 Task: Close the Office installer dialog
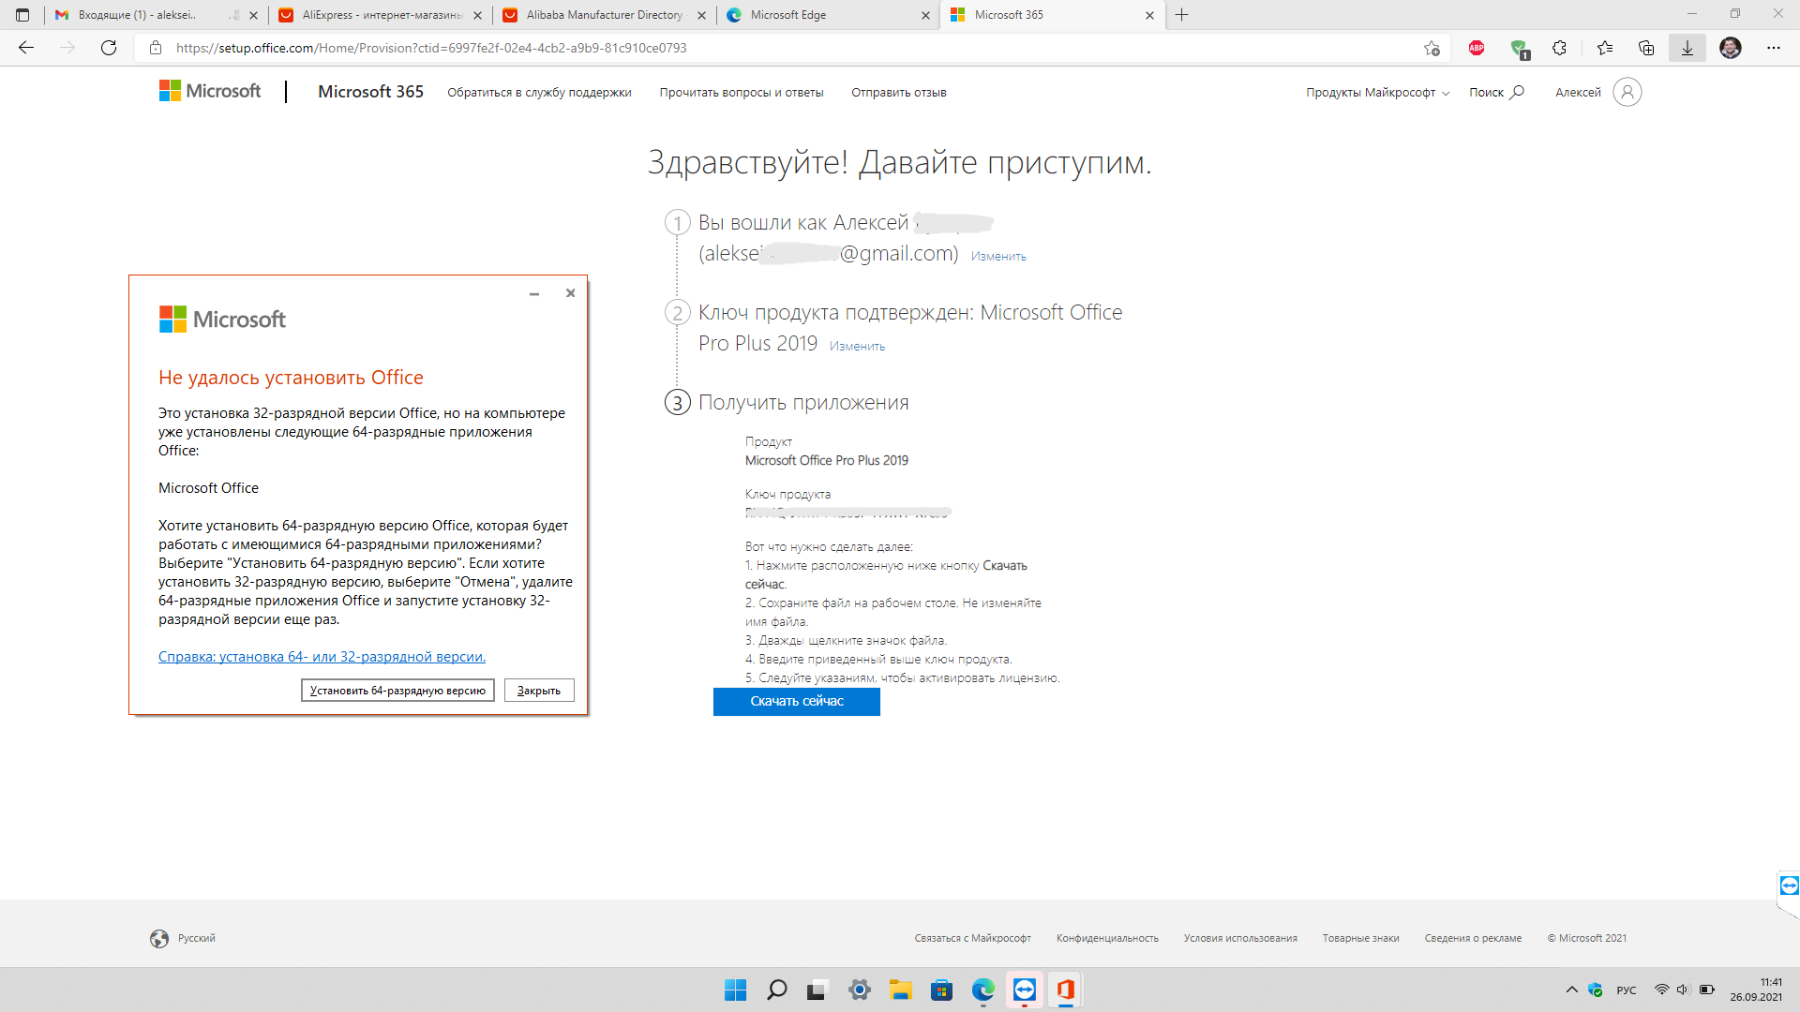pos(570,293)
